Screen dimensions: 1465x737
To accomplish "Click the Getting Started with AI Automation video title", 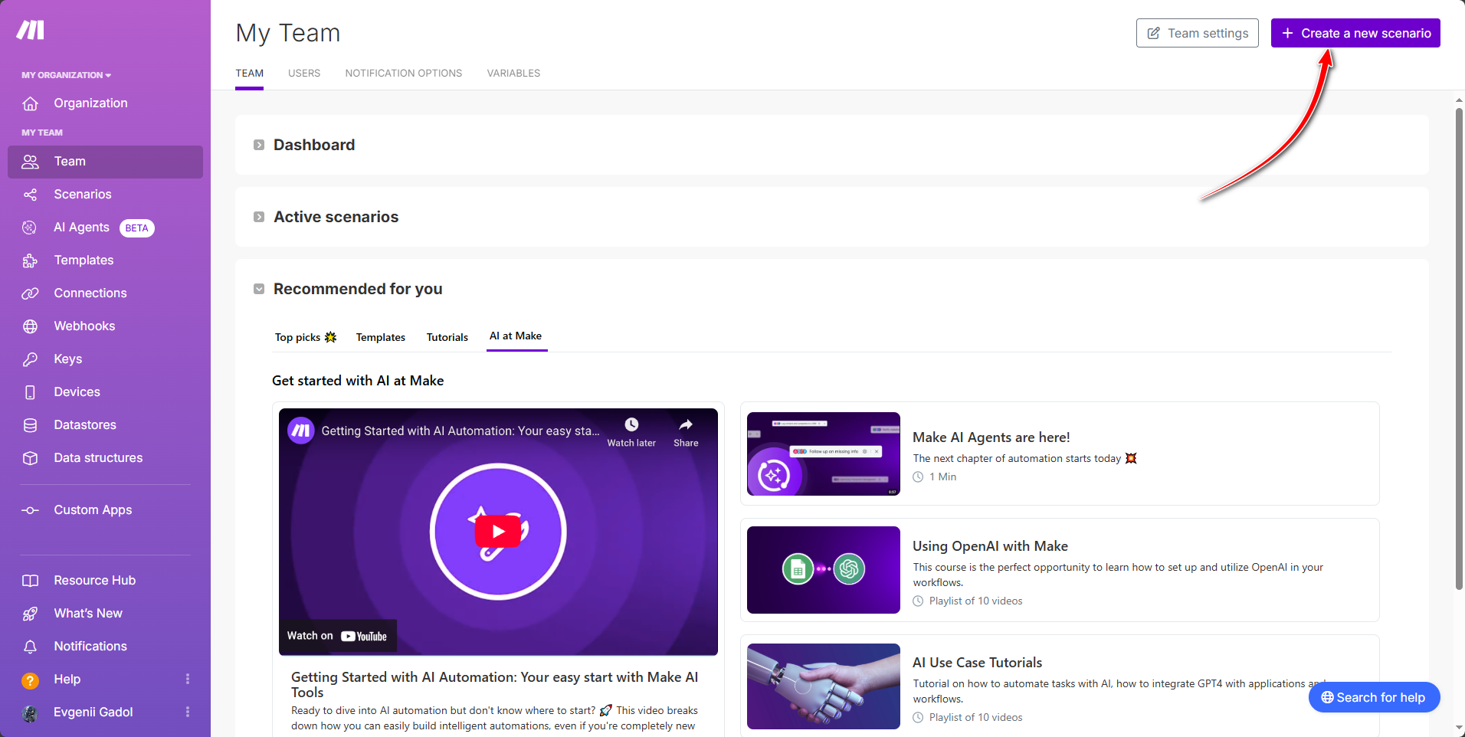I will click(x=494, y=685).
